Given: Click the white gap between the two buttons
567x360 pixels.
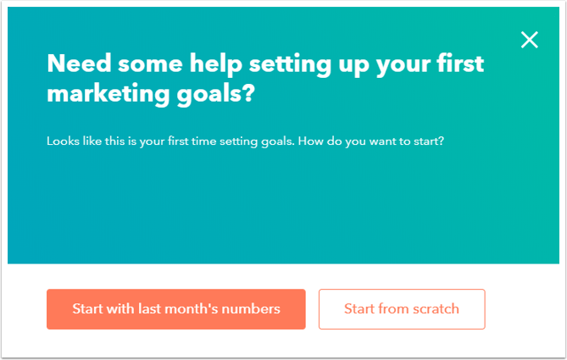Looking at the screenshot, I should [312, 309].
